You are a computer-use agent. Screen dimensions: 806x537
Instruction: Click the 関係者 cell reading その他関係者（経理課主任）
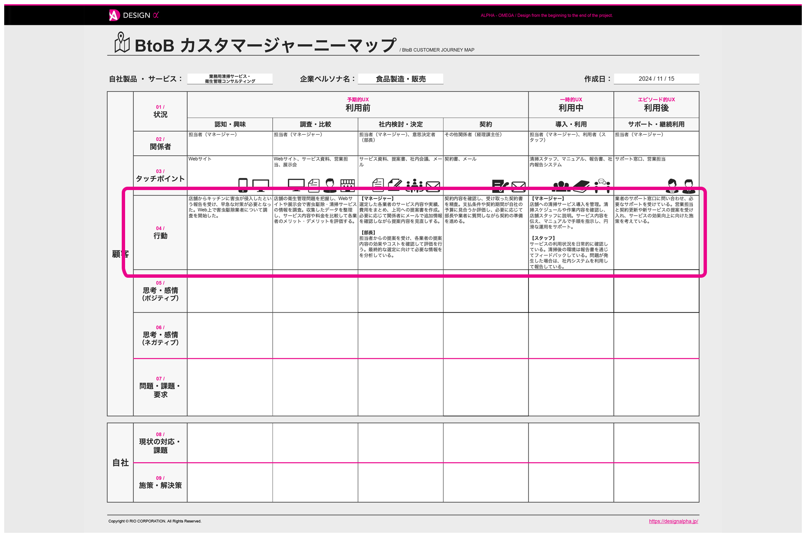point(486,143)
